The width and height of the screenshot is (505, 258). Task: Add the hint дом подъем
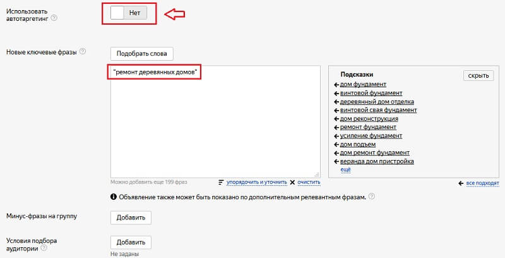click(x=358, y=144)
